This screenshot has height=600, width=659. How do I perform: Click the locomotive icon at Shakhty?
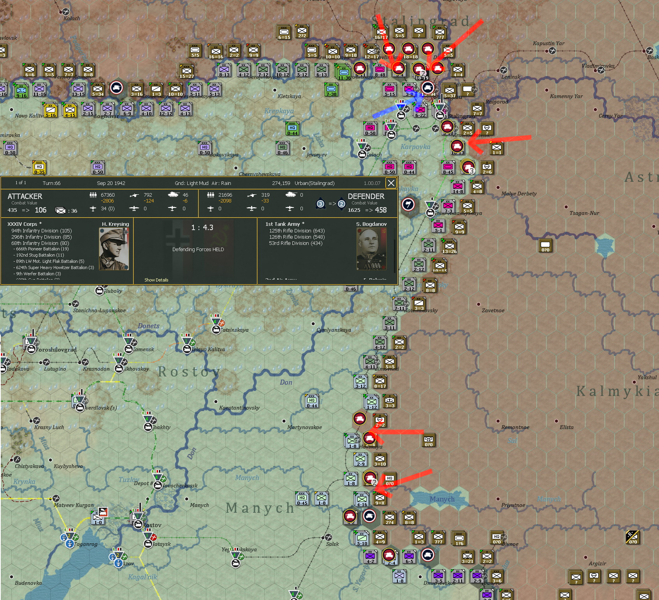point(148,427)
